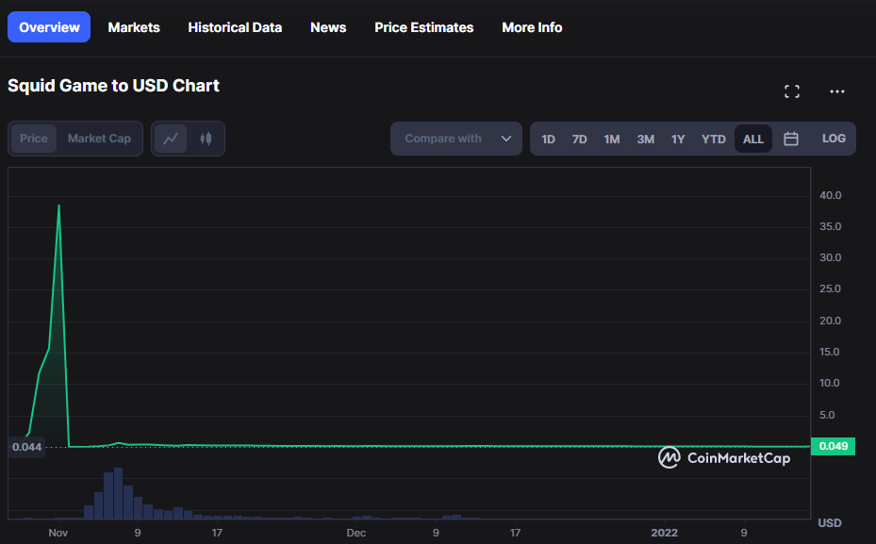This screenshot has width=876, height=544.
Task: Open the Historical Data tab
Action: (x=235, y=27)
